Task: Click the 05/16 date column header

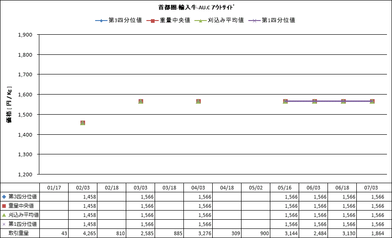Action: pos(285,188)
